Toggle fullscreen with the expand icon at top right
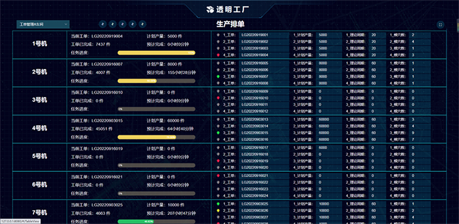459x224 pixels. (x=440, y=25)
